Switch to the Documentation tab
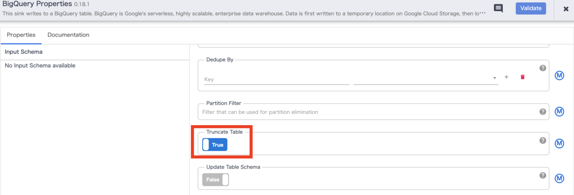The image size is (574, 195). pos(68,35)
